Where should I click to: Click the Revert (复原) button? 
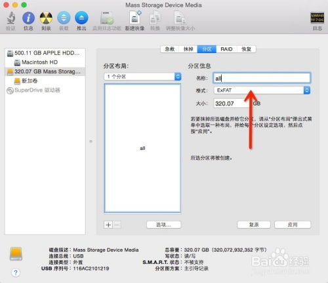(254, 225)
